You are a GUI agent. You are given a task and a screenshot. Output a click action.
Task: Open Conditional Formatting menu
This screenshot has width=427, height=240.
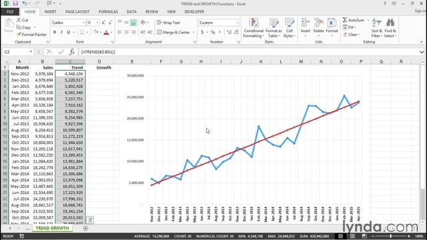(x=254, y=28)
